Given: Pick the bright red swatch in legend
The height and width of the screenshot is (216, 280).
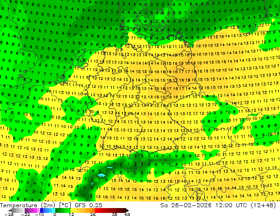Looking at the screenshot, I should pyautogui.click(x=96, y=210).
